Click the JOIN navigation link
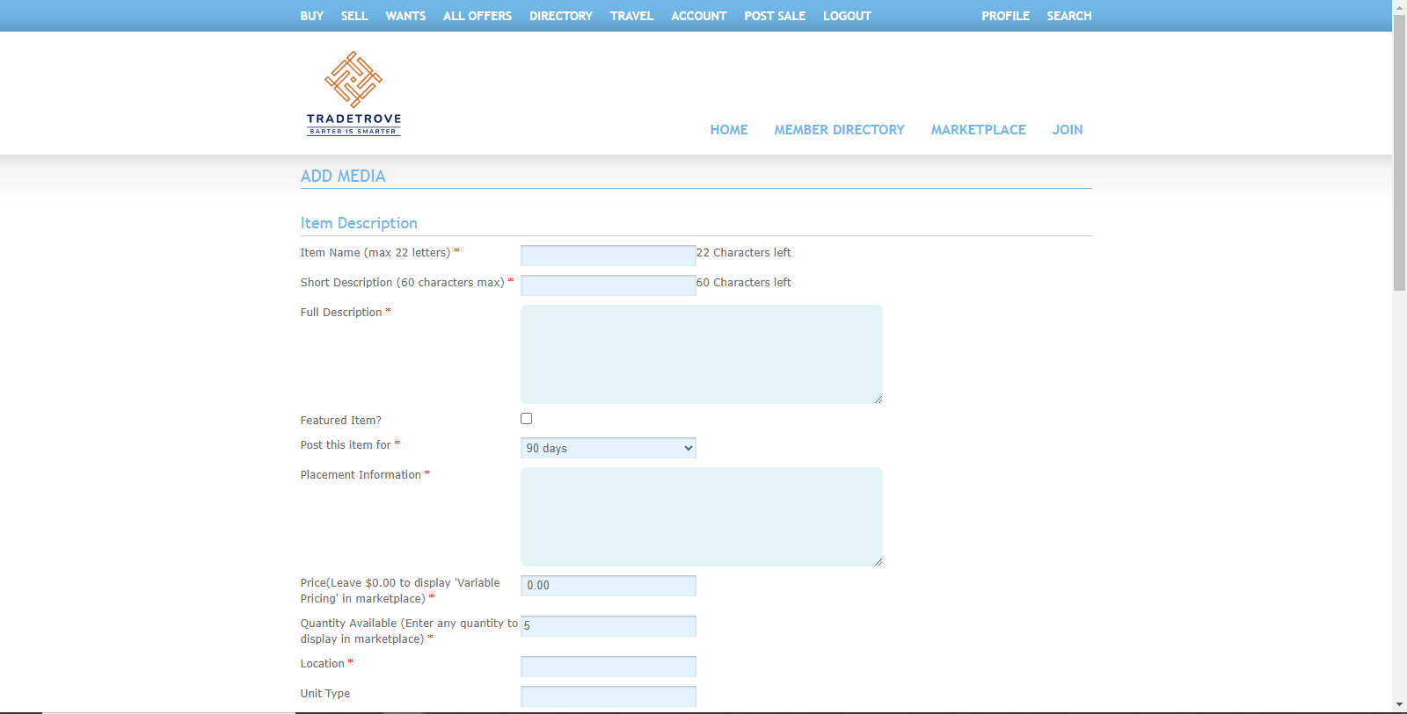The height and width of the screenshot is (714, 1407). point(1067,130)
